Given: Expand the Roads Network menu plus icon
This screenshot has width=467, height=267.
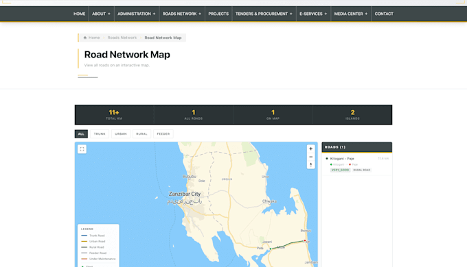Looking at the screenshot, I should 200,14.
